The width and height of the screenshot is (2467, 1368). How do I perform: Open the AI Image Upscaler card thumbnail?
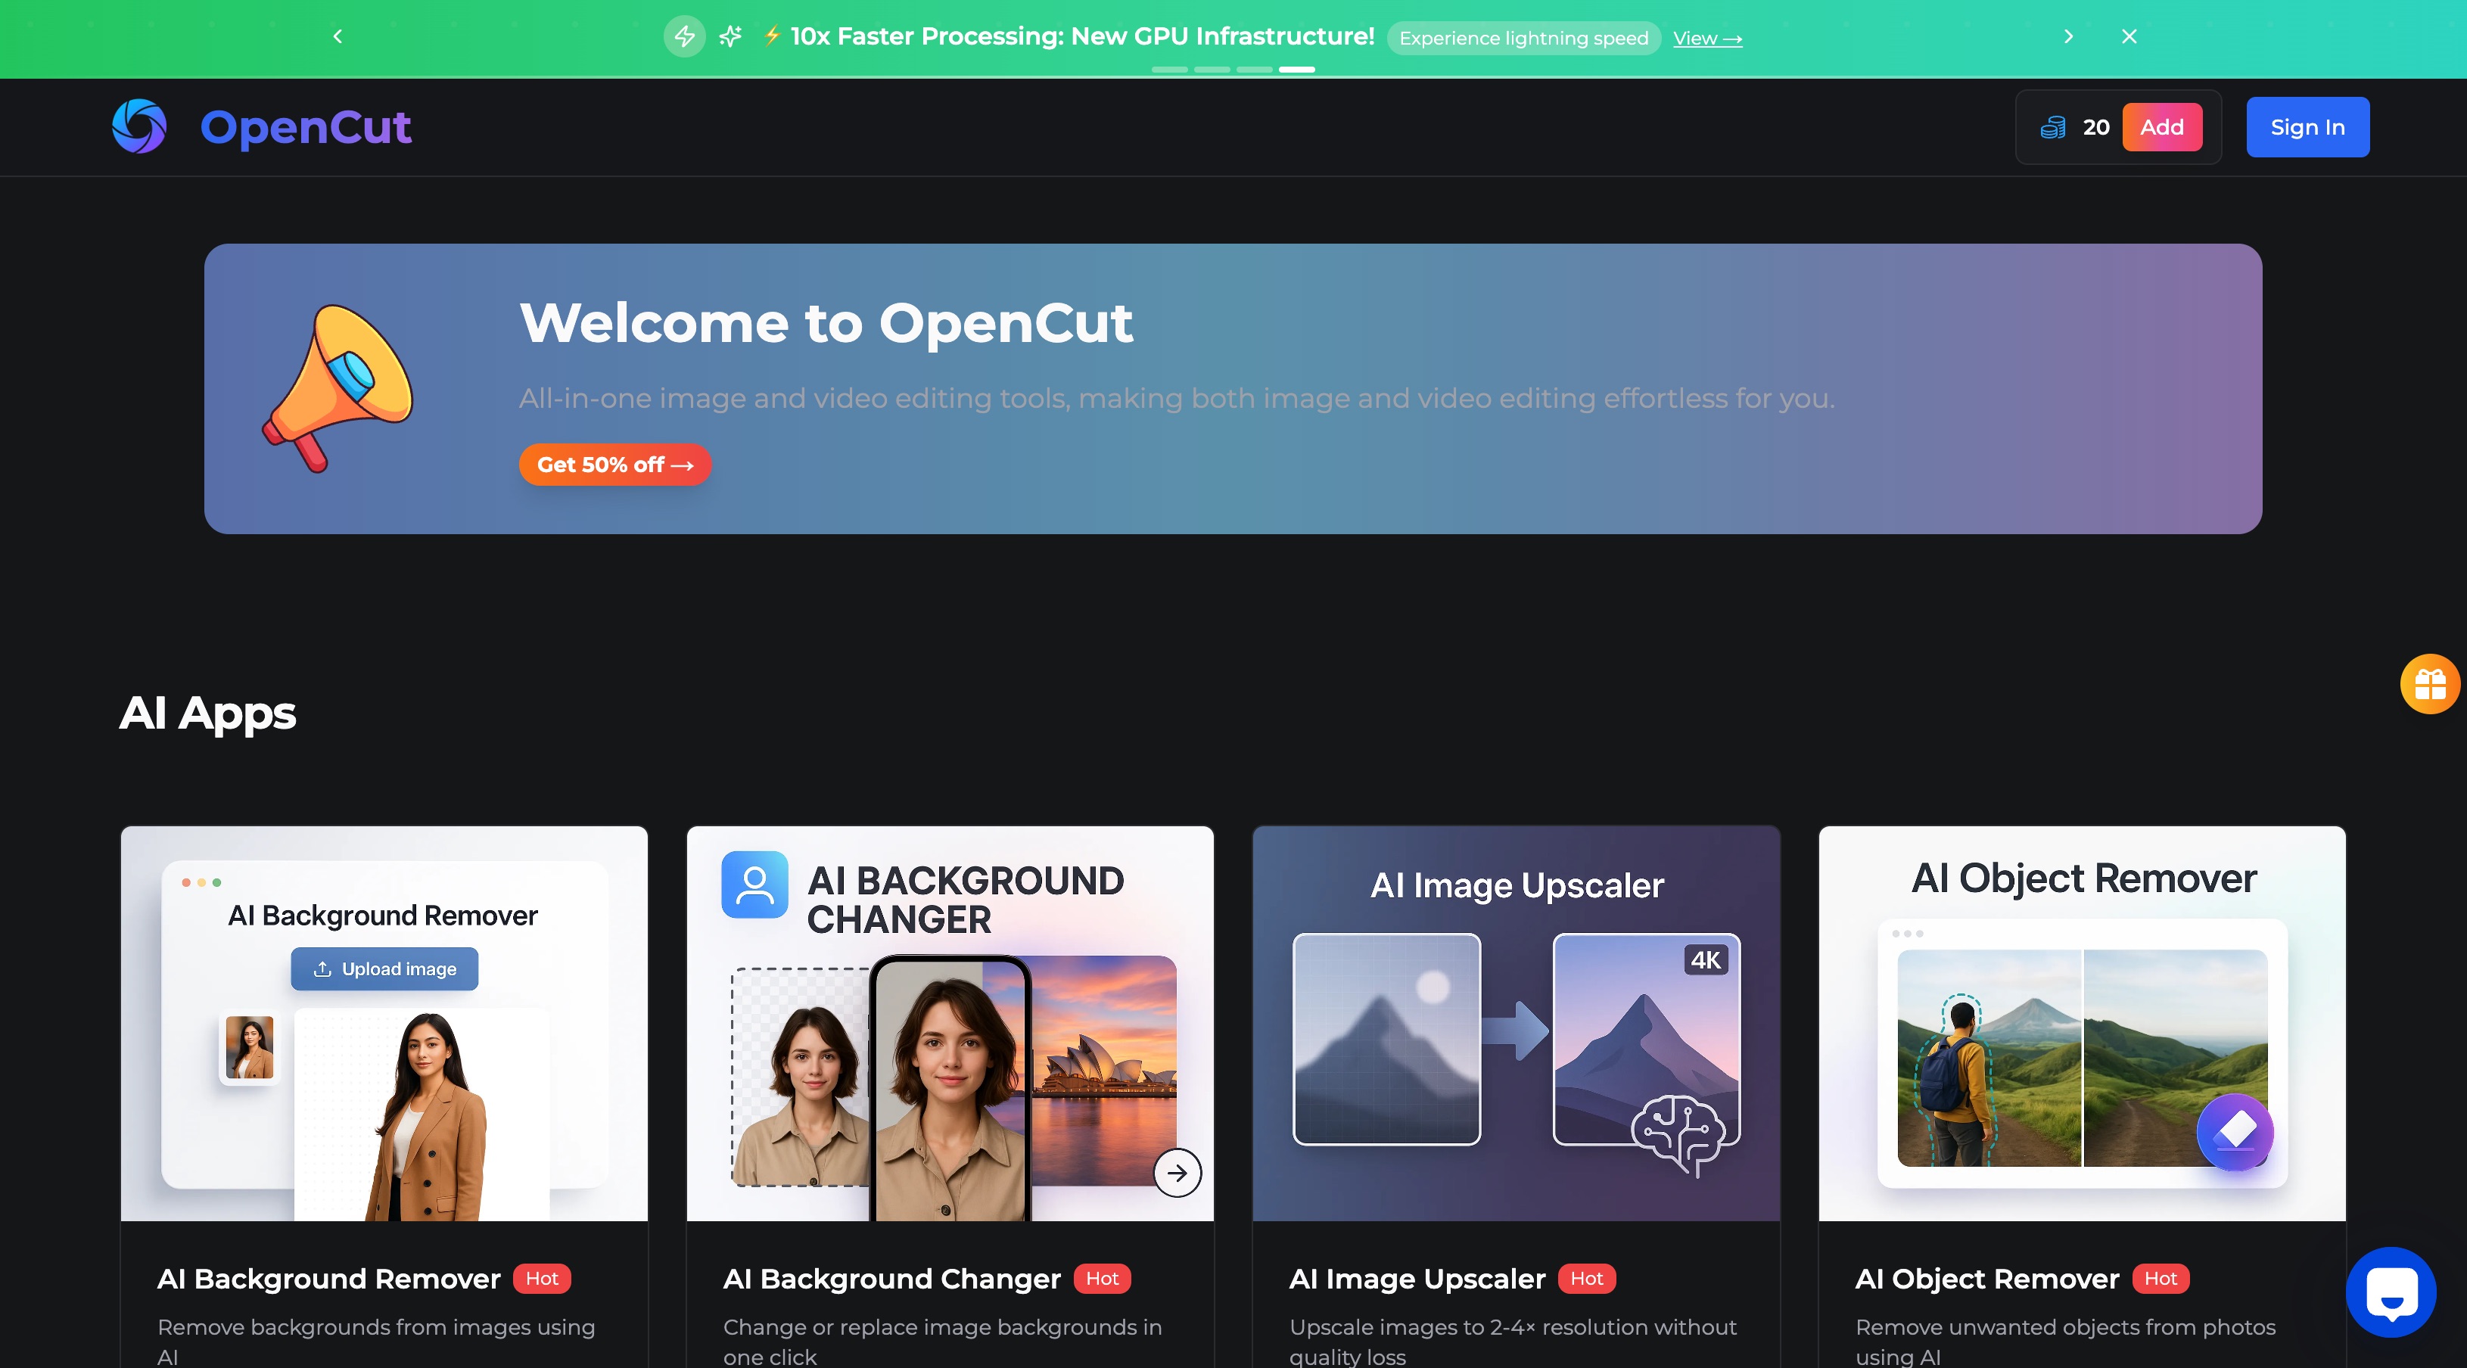[x=1516, y=1024]
